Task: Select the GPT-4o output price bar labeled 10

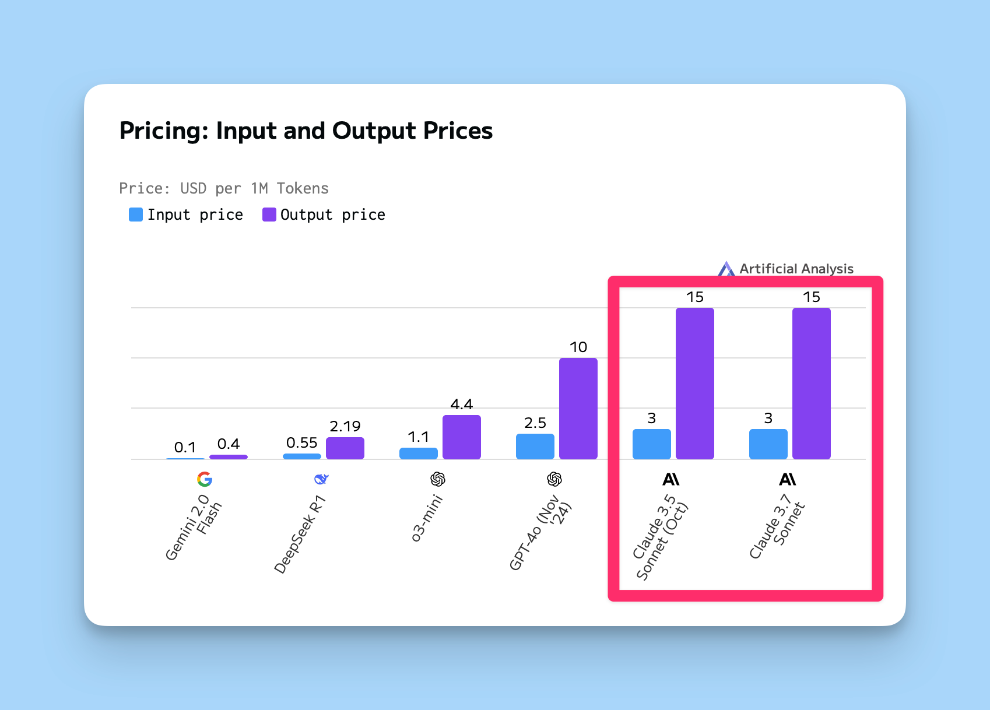Action: click(578, 409)
